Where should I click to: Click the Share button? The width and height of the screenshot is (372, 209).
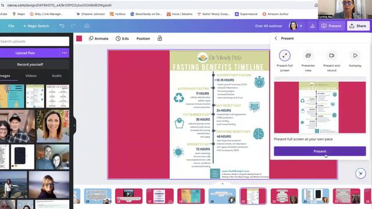[x=358, y=26]
